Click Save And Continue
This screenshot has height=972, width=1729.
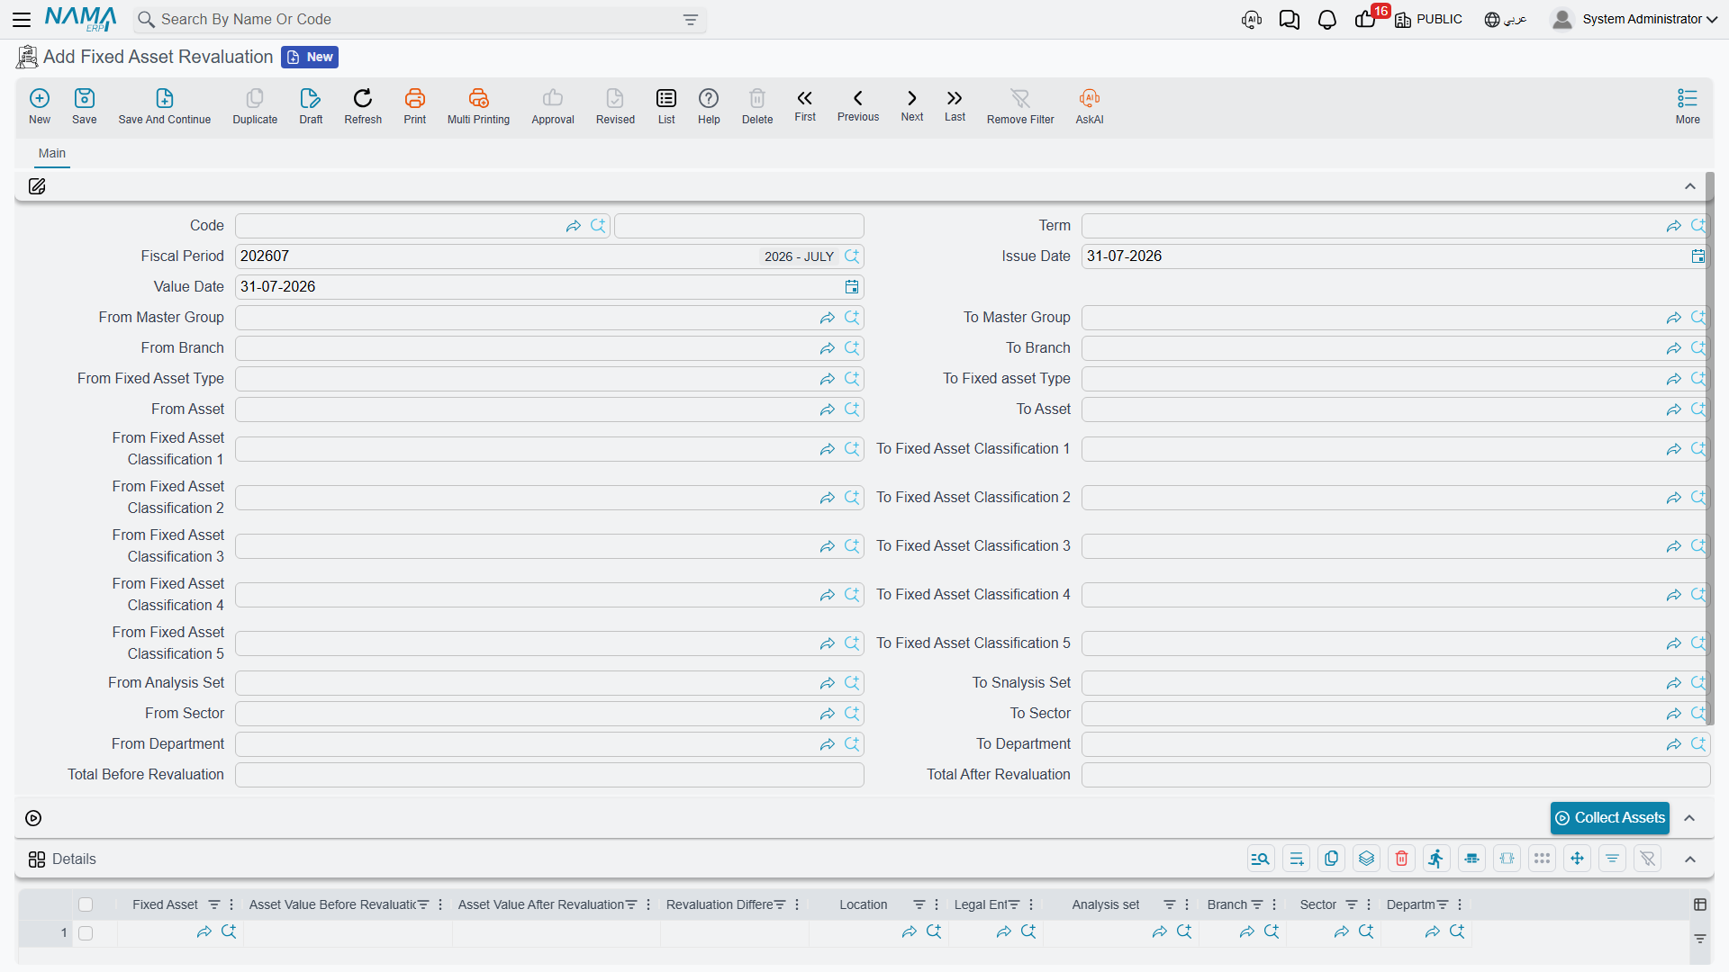[x=165, y=106]
